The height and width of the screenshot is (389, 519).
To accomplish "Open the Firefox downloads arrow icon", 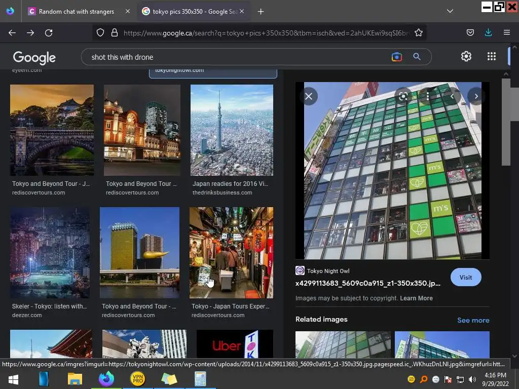I will 488,32.
